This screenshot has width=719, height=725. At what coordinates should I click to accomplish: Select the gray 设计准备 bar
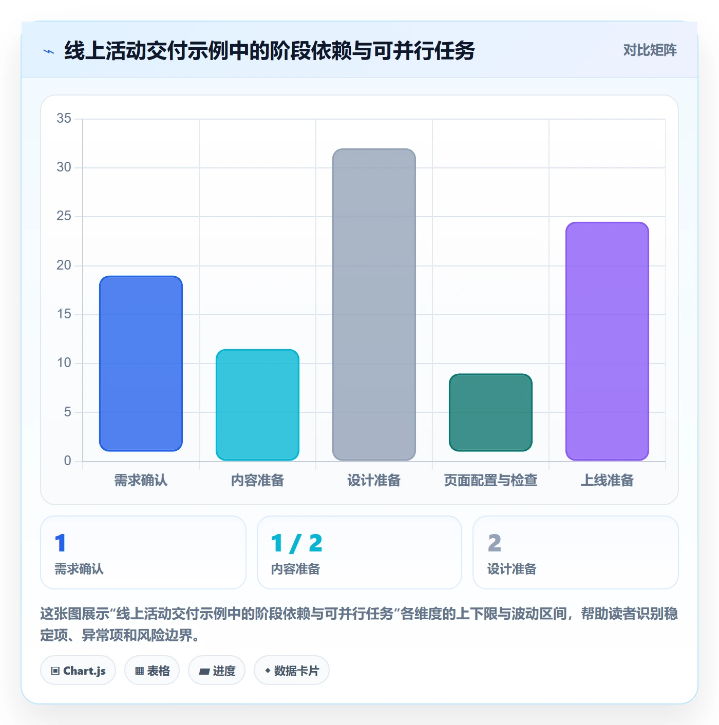pos(374,304)
